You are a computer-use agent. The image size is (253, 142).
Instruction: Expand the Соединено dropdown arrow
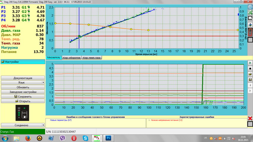pyautogui.click(x=43, y=125)
